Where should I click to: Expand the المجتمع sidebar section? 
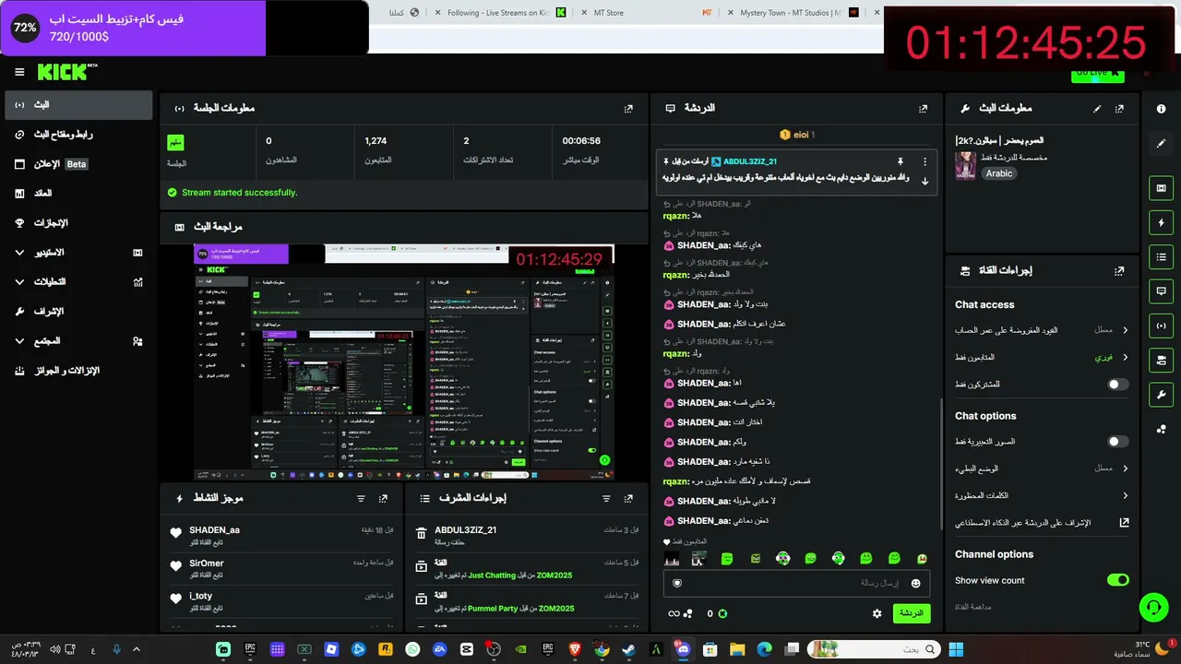click(78, 341)
